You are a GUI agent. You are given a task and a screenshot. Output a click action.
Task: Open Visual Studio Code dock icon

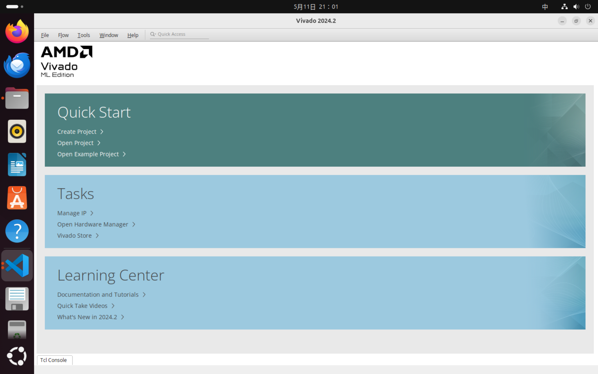point(17,265)
